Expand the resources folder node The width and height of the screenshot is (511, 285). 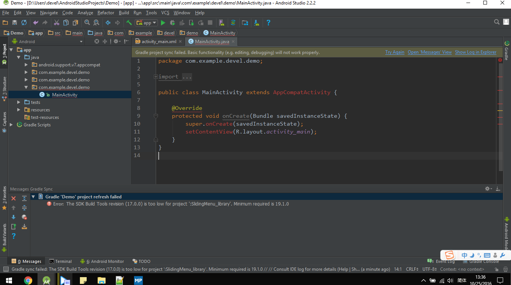(x=18, y=110)
